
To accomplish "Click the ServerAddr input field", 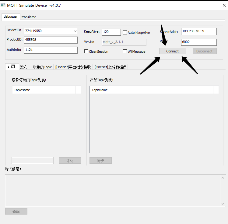I will pos(199,31).
